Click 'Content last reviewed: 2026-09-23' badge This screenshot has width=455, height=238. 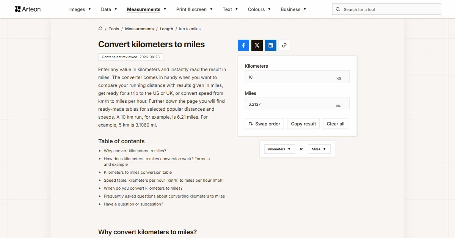point(131,57)
